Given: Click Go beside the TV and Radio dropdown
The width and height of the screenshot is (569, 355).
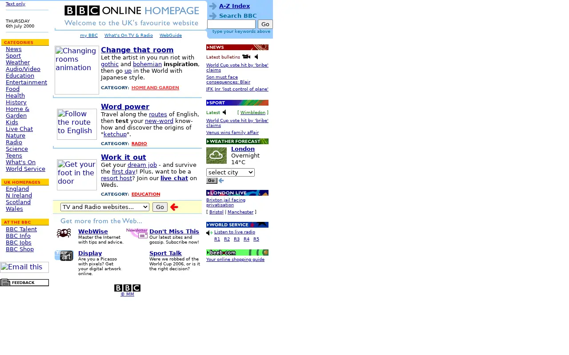Looking at the screenshot, I should click(160, 207).
